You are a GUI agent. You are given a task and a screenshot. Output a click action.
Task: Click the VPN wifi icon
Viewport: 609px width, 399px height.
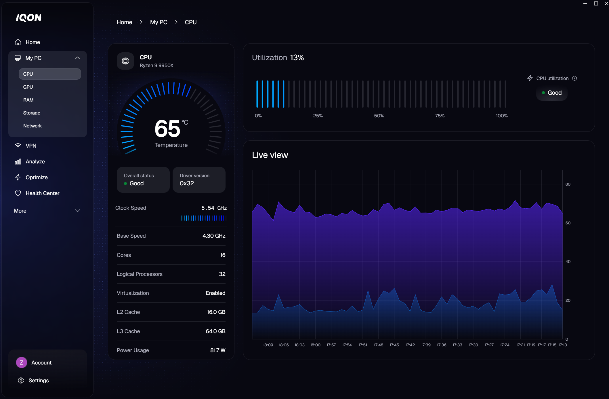[x=18, y=146]
